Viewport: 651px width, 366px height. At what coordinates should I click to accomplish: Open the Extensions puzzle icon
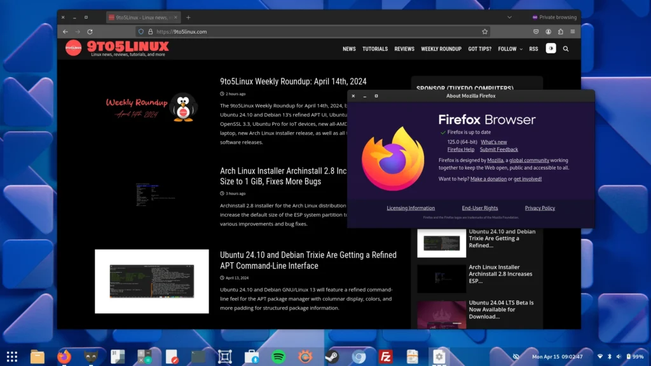click(x=561, y=32)
